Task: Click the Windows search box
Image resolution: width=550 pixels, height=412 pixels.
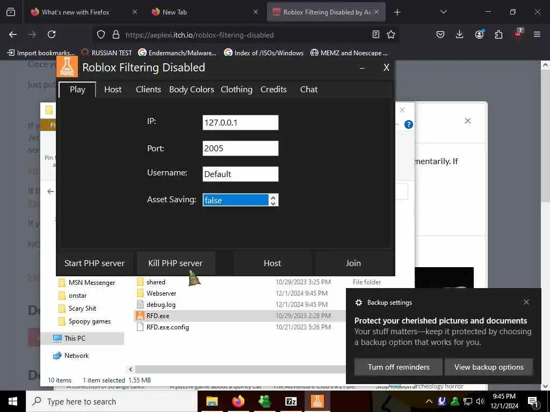Action: coord(112,401)
